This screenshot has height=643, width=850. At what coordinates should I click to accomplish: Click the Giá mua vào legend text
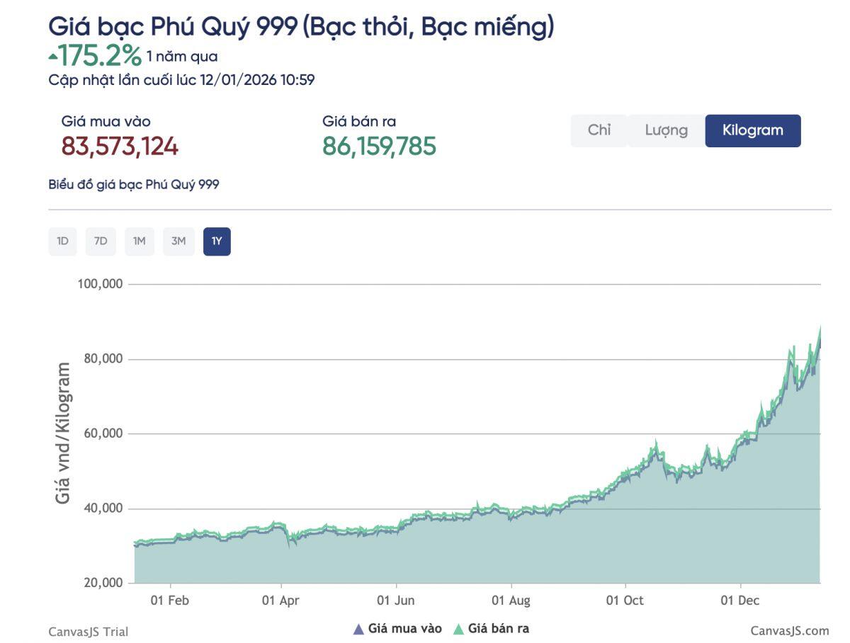[x=404, y=629]
